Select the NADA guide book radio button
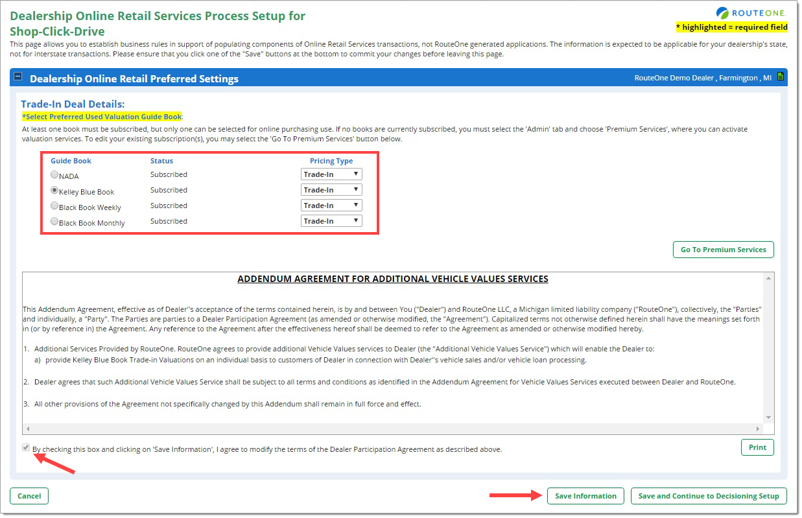This screenshot has height=518, width=802. tap(54, 174)
